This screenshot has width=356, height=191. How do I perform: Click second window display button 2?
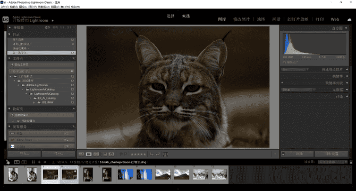(24, 162)
